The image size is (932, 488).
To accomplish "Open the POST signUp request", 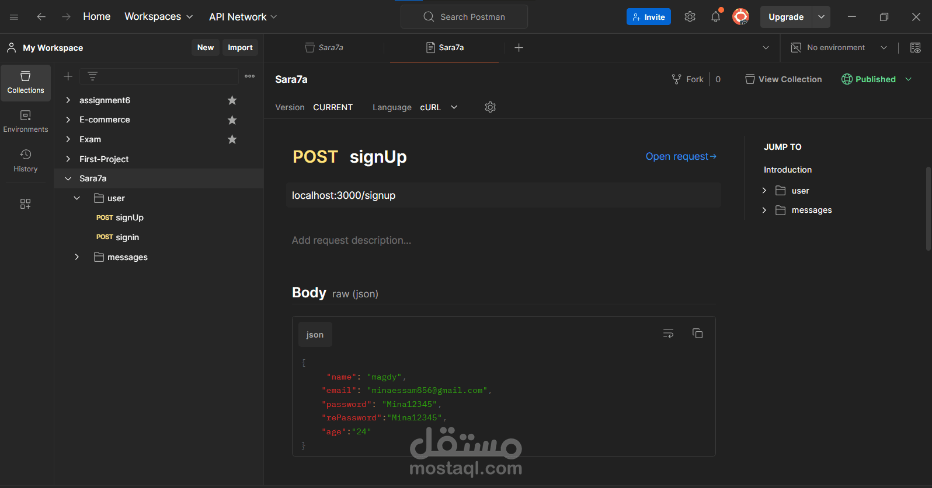I will point(120,217).
